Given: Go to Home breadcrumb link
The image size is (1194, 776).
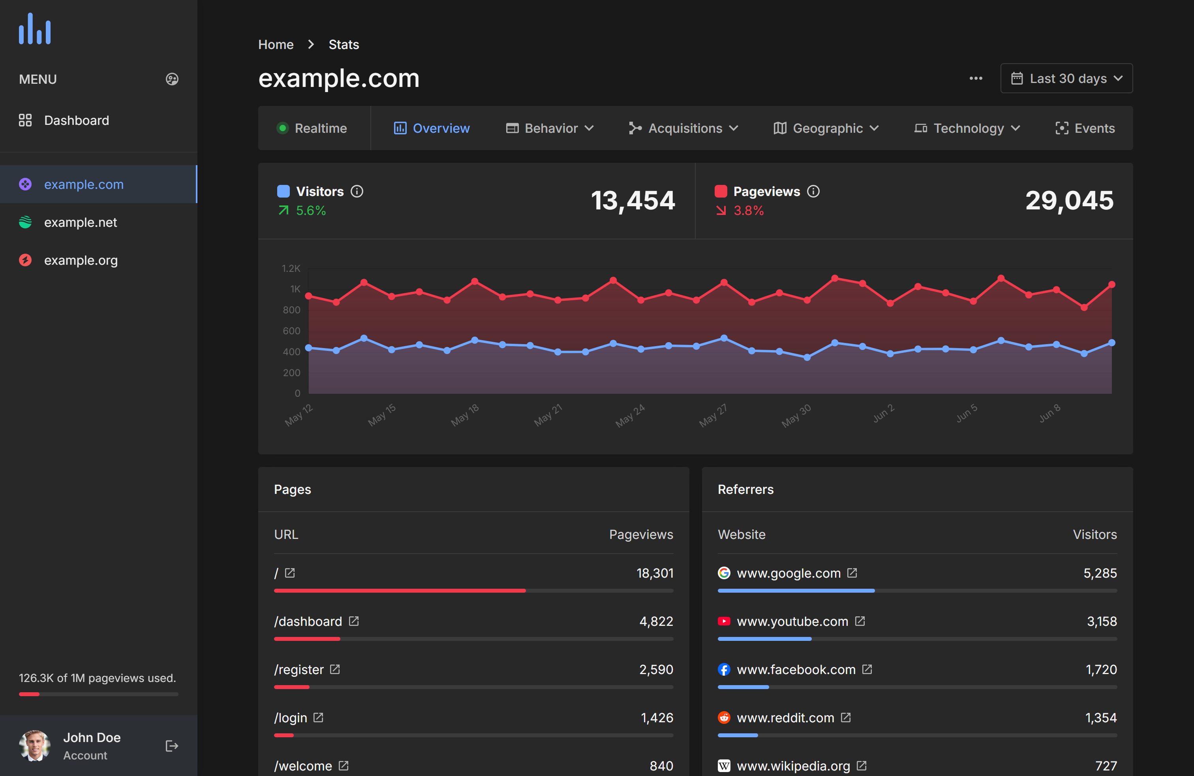Looking at the screenshot, I should 276,45.
